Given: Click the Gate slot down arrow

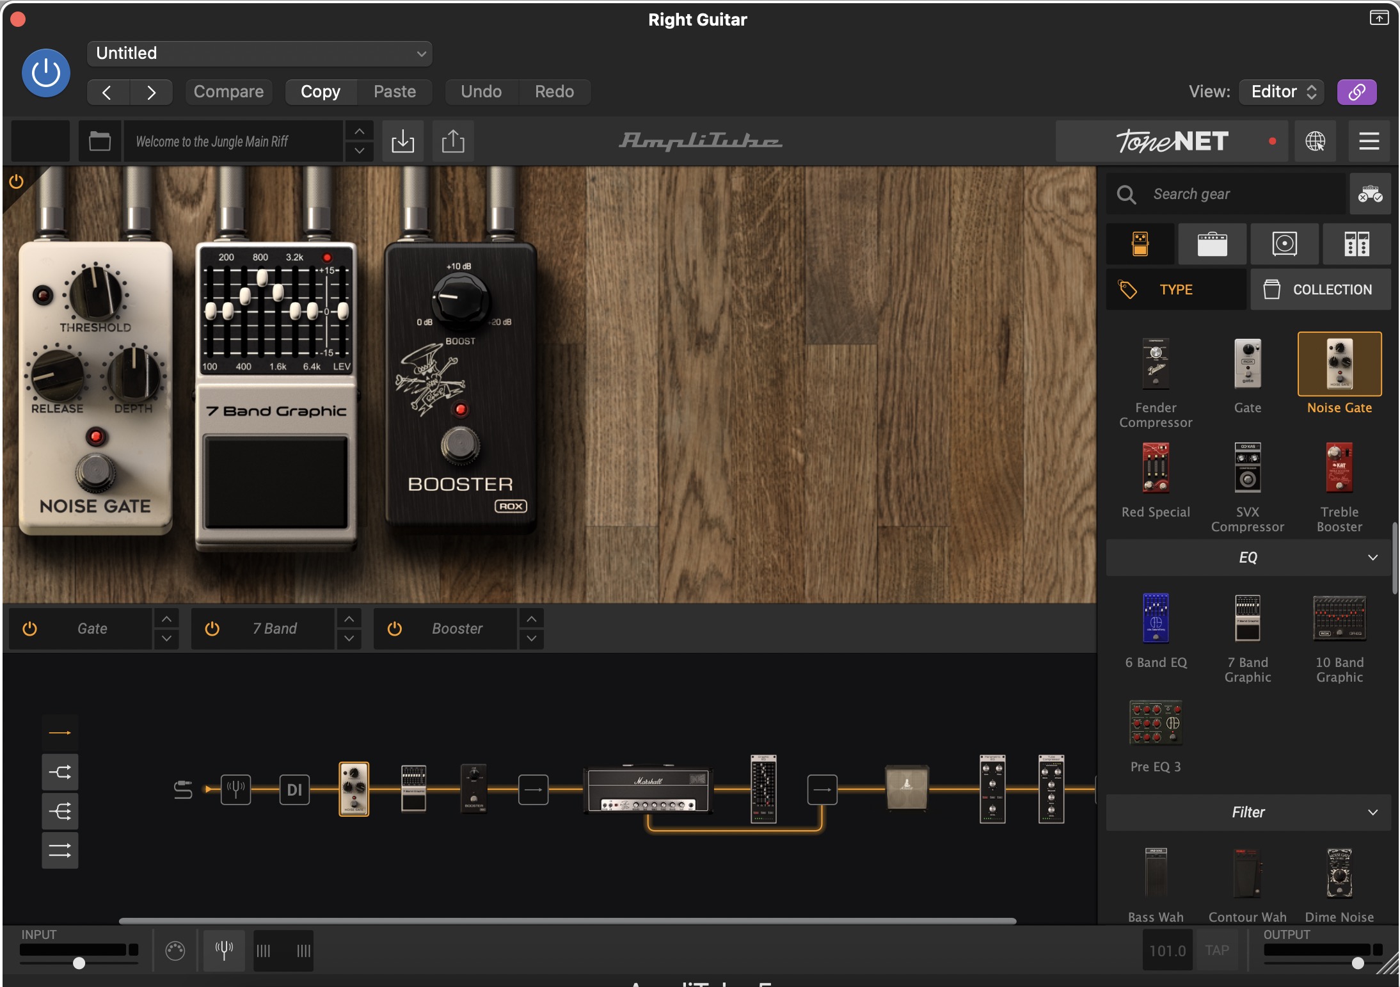Looking at the screenshot, I should pos(166,638).
